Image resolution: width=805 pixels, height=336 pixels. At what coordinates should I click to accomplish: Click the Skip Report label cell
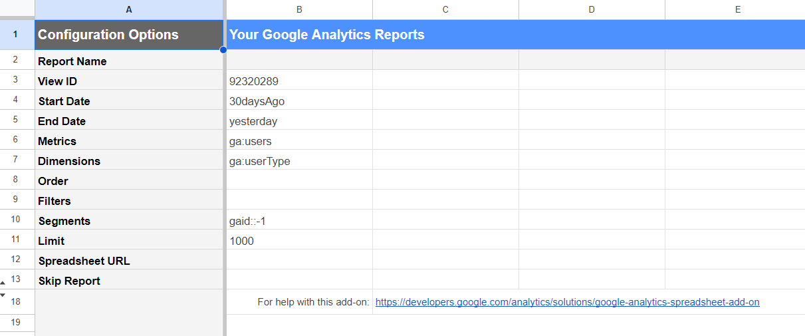pos(129,281)
